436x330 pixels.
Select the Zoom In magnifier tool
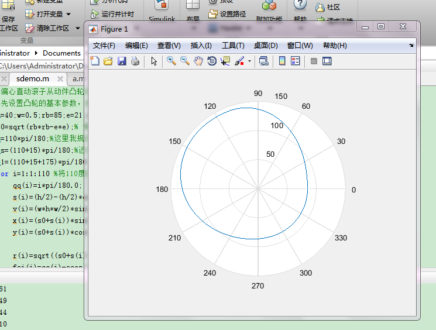tap(171, 61)
